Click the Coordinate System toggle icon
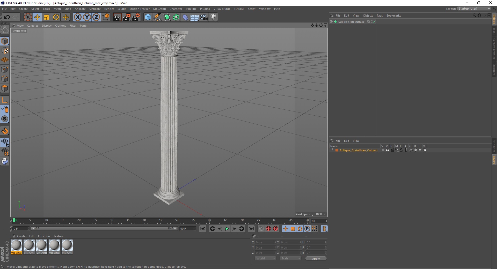This screenshot has height=269, width=497. [106, 17]
